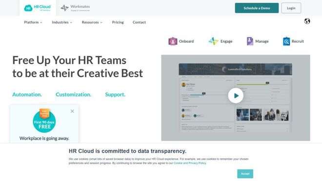
Task: Open the Onboard product icon
Action: (x=173, y=41)
